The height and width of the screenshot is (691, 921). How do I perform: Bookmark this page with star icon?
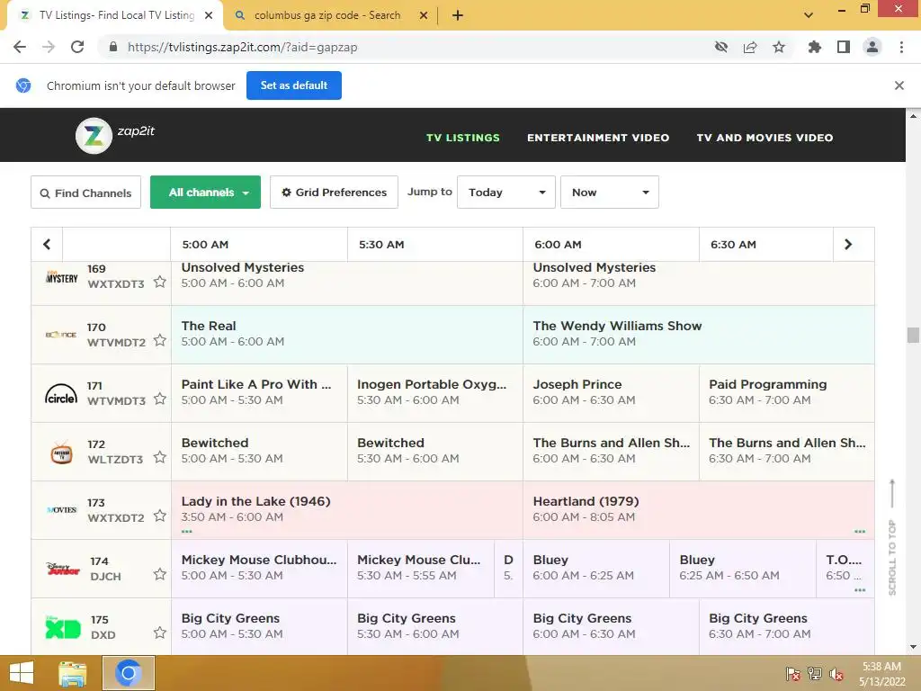(x=779, y=47)
